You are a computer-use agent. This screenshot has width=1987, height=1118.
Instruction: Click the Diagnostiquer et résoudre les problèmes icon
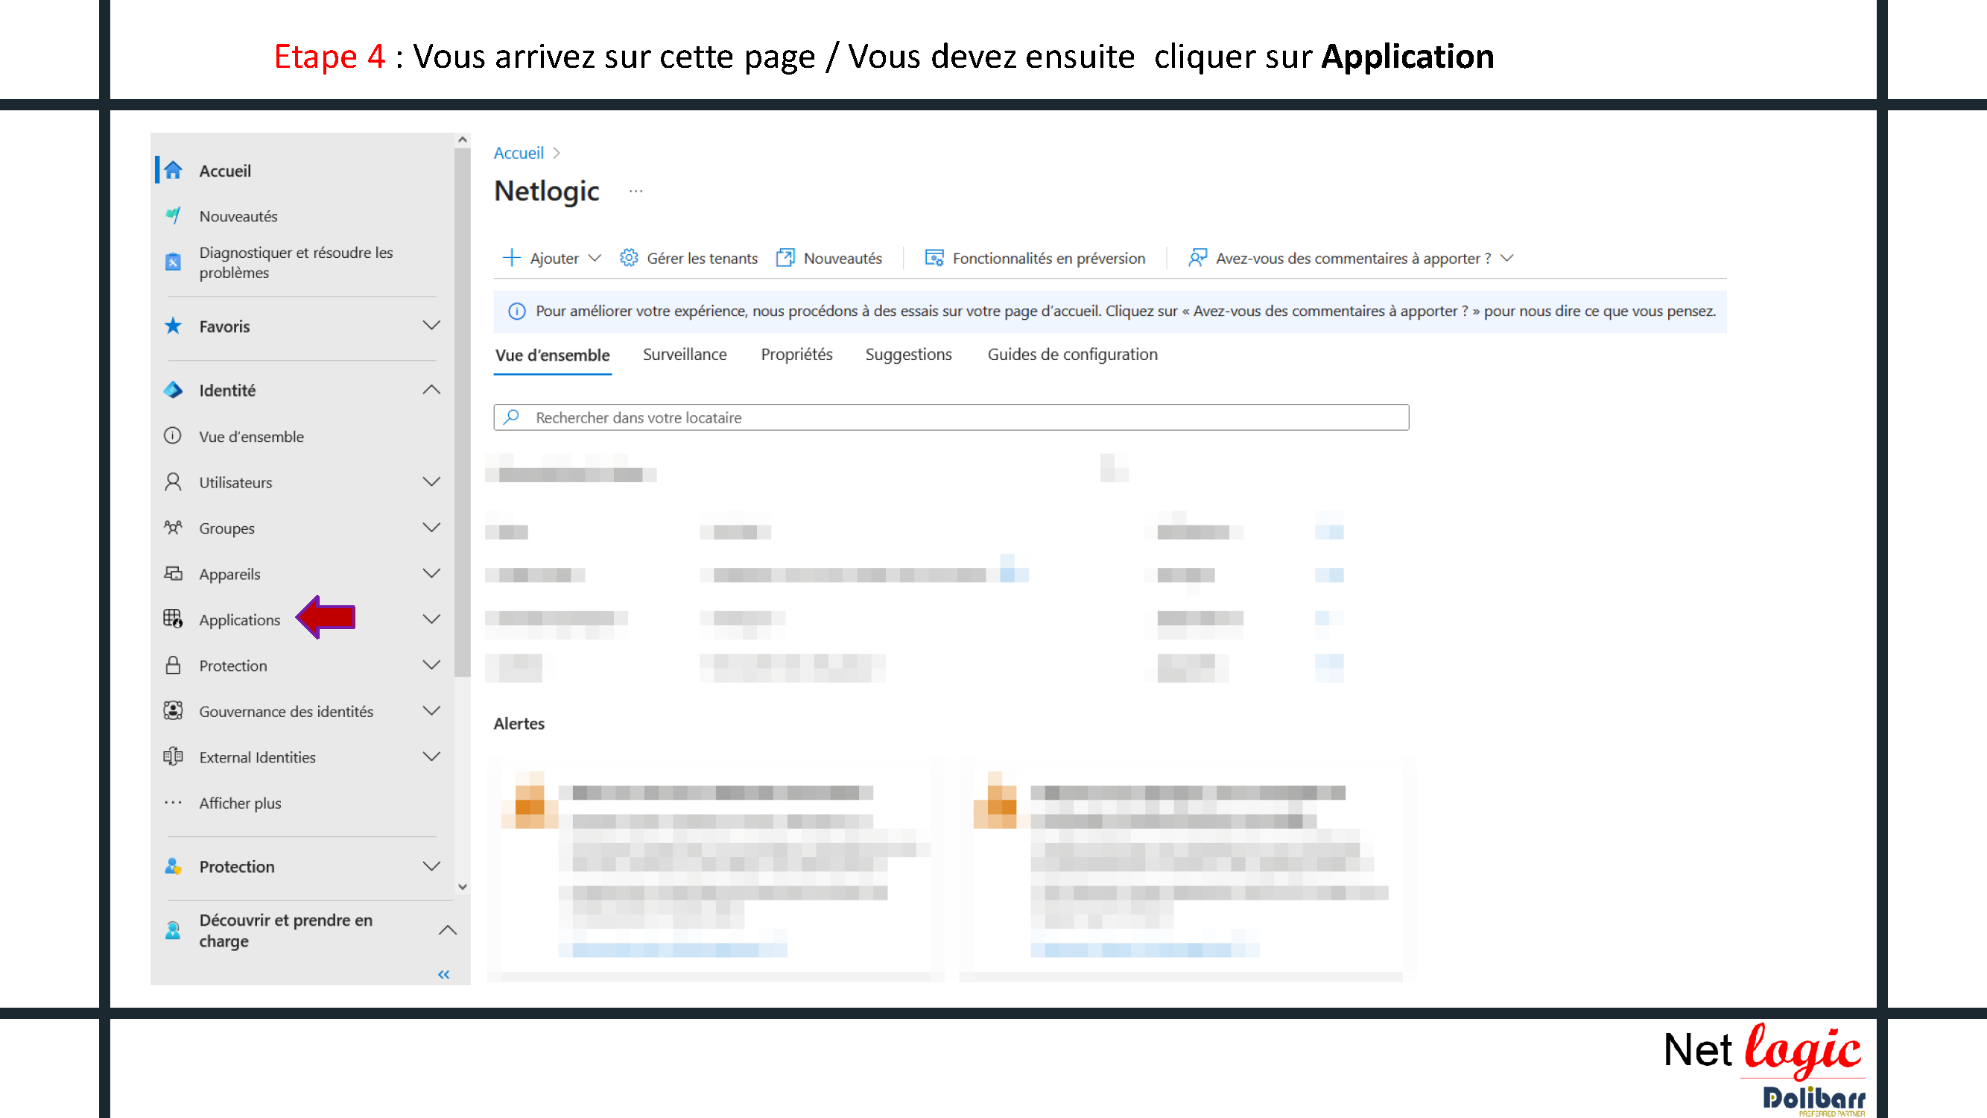coord(173,262)
